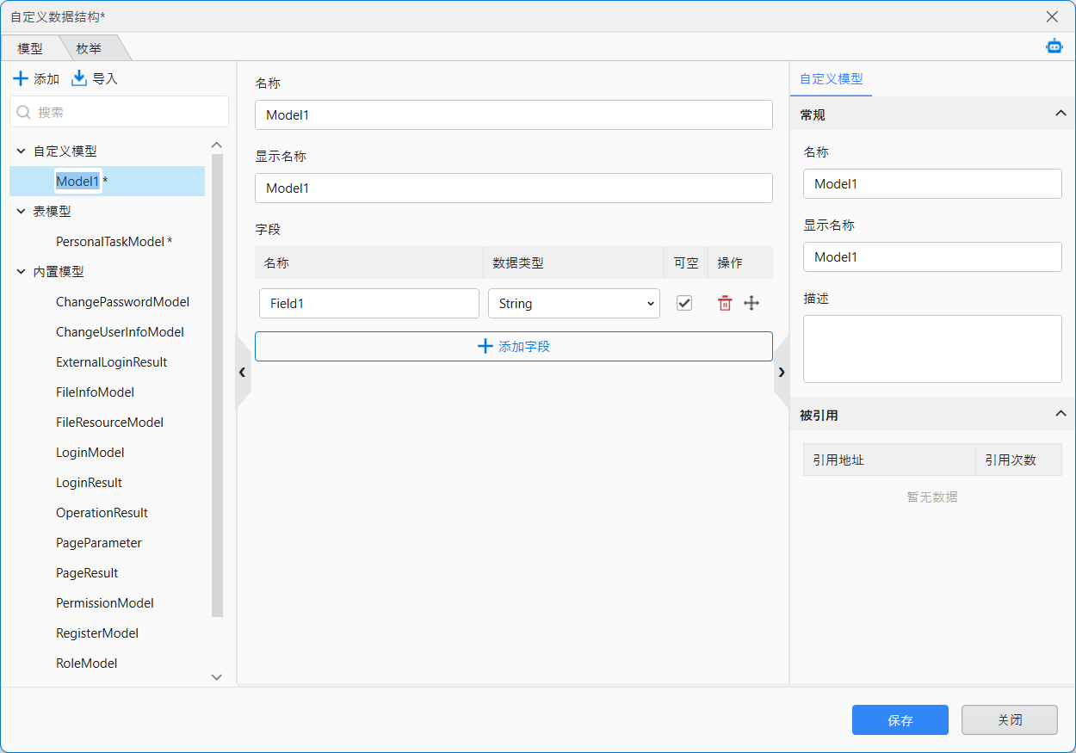1076x753 pixels.
Task: Open the String data type dropdown
Action: 573,303
